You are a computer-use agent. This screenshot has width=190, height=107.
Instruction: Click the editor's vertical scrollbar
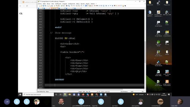click(x=145, y=52)
